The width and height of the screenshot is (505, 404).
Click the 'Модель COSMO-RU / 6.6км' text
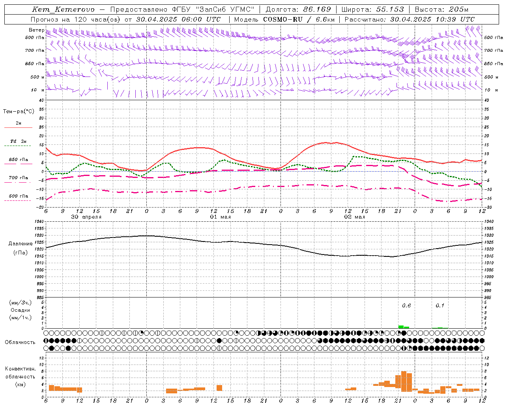pos(284,19)
